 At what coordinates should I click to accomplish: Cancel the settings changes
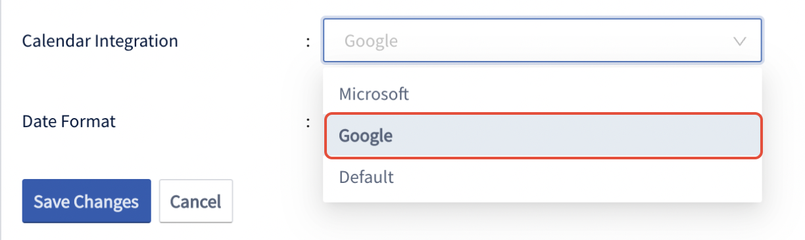pyautogui.click(x=196, y=201)
